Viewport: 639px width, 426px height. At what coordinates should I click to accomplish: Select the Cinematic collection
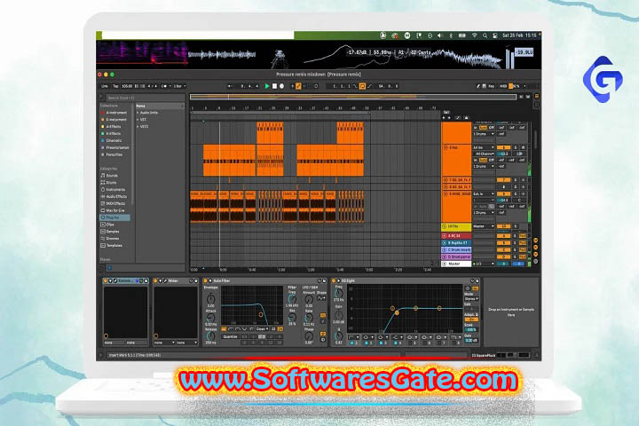tap(113, 140)
